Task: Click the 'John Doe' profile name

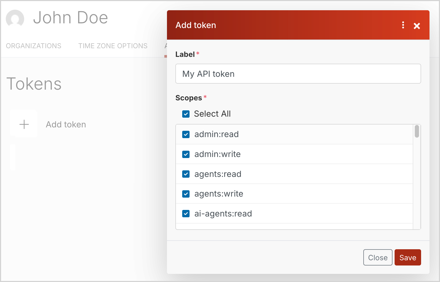Action: click(x=71, y=18)
